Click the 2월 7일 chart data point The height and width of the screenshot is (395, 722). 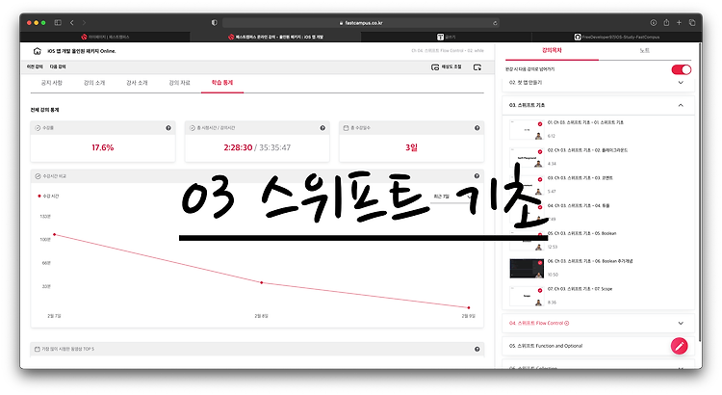coord(54,235)
